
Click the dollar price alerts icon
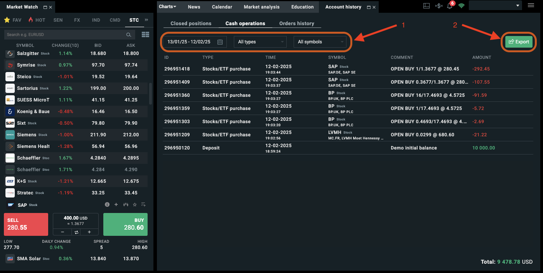pos(439,6)
